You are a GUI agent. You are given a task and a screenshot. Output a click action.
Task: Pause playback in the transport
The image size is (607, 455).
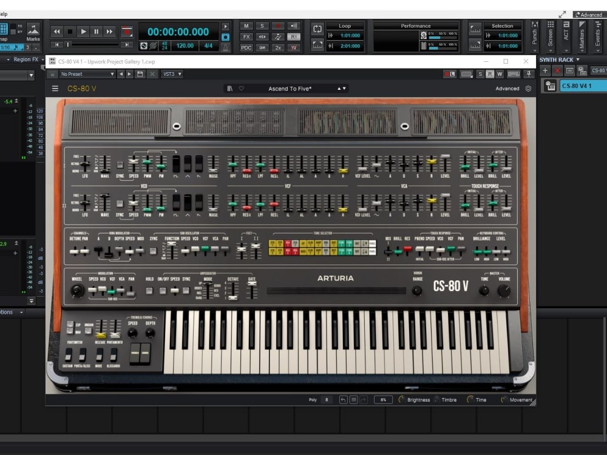coord(96,32)
